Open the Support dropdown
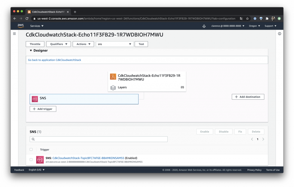This screenshot has height=187, width=294. [x=270, y=26]
